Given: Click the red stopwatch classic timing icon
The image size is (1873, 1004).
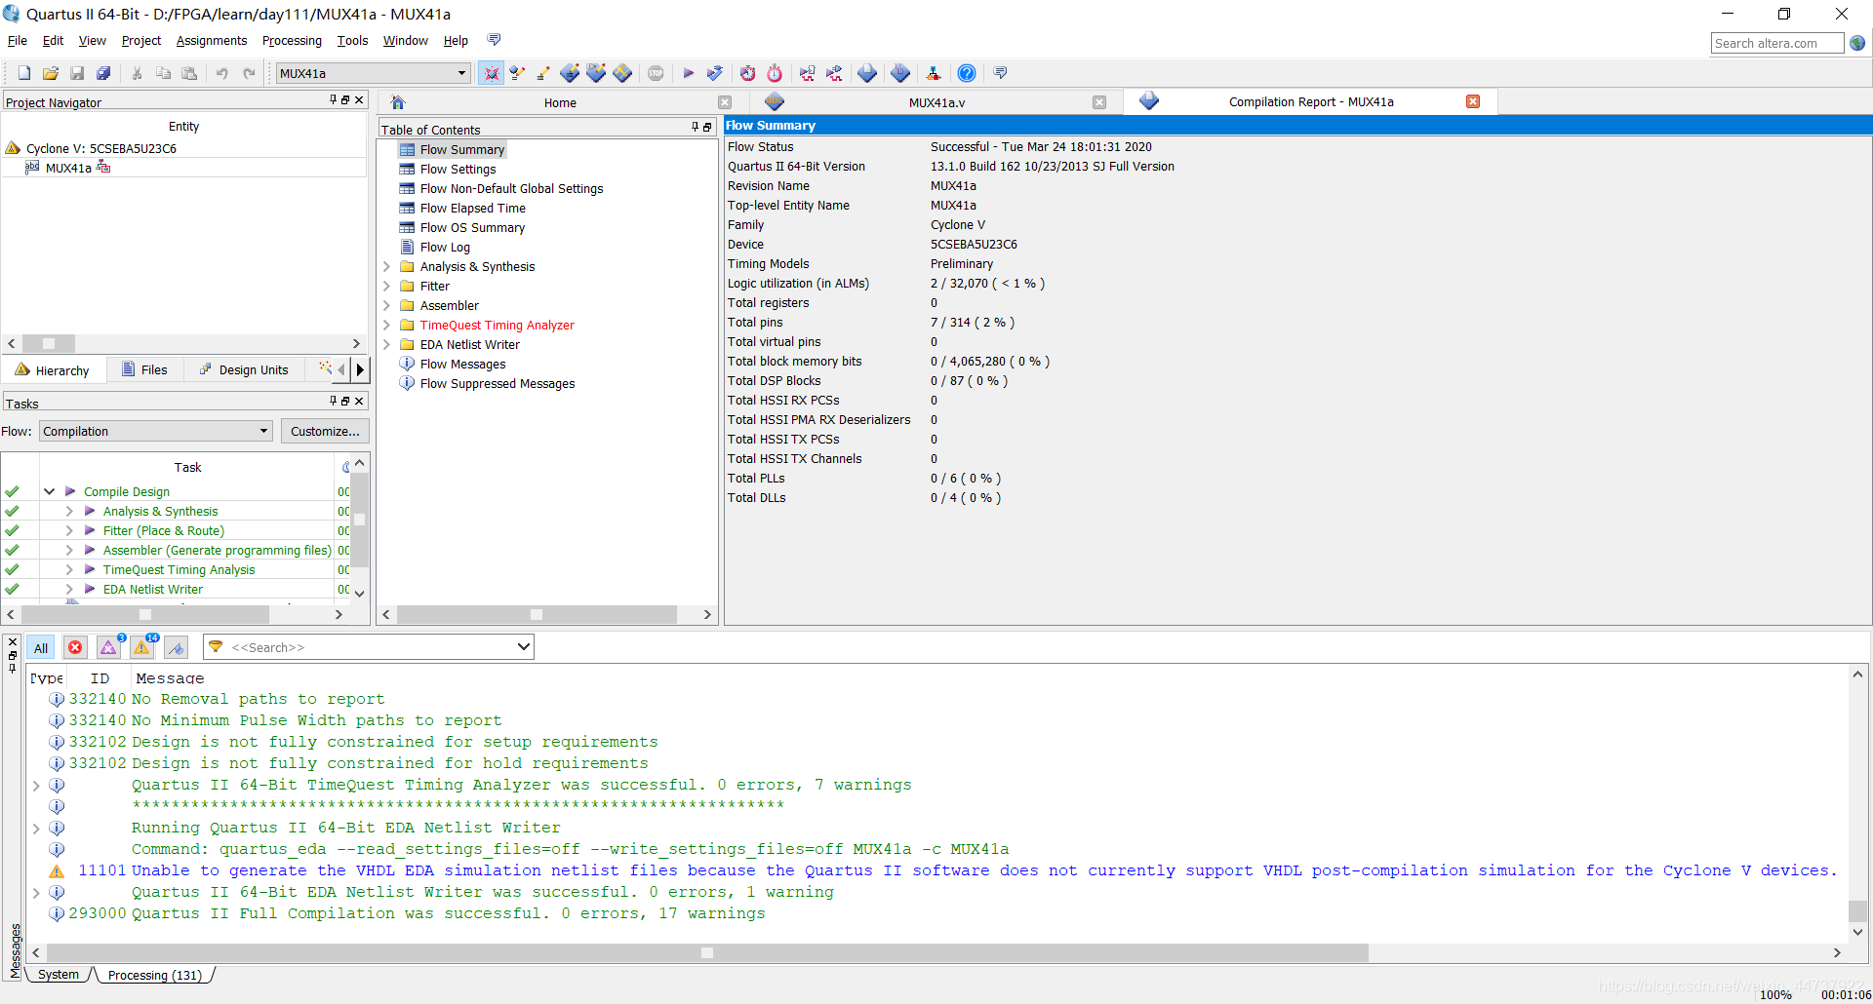Looking at the screenshot, I should pos(775,73).
